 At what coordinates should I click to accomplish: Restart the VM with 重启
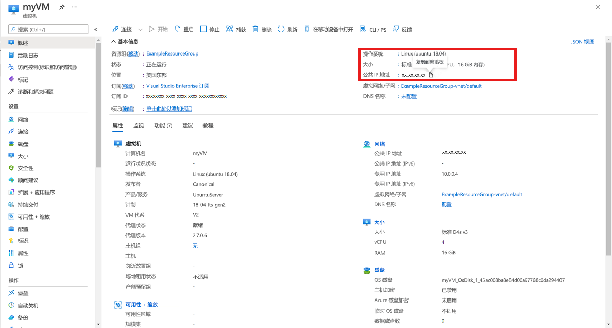(184, 30)
